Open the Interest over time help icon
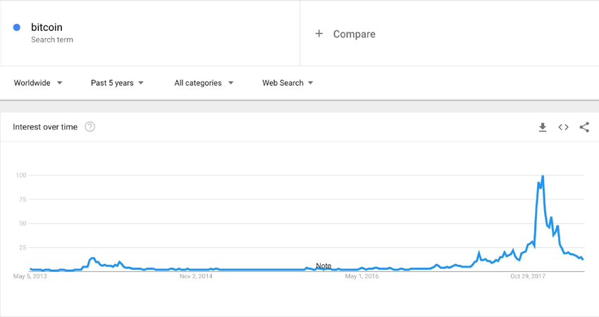This screenshot has height=317, width=599. 89,127
